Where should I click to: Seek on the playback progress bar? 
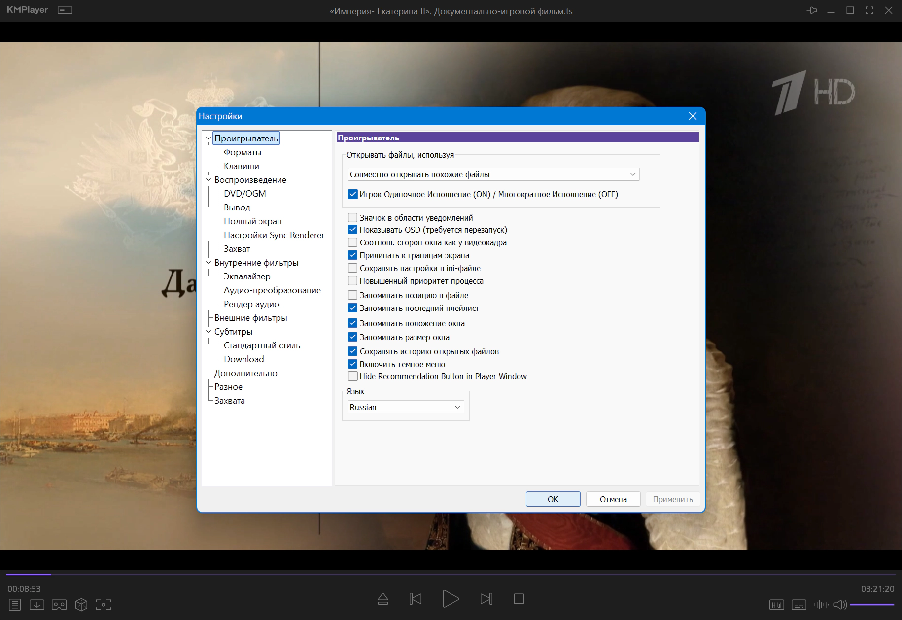pyautogui.click(x=451, y=574)
